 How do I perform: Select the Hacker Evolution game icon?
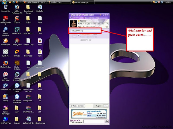tap(17, 65)
